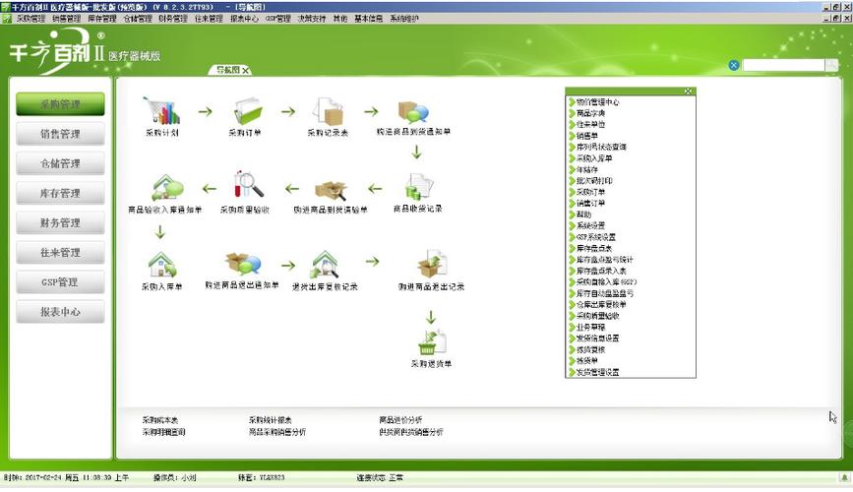Select 财务管理 button in left sidebar
This screenshot has height=492, width=853.
pyautogui.click(x=60, y=223)
